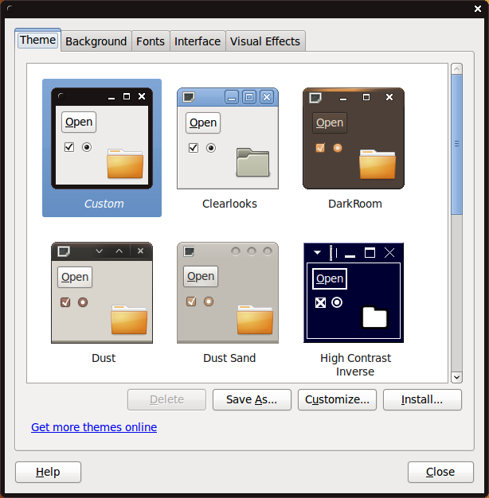
Task: Click scrollbar up arrow in theme list
Action: coord(456,68)
